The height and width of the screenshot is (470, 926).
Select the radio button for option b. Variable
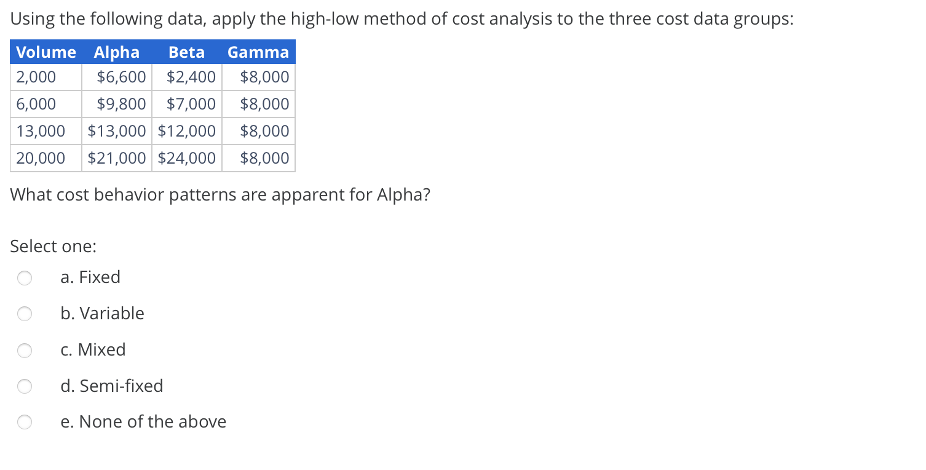[x=25, y=314]
